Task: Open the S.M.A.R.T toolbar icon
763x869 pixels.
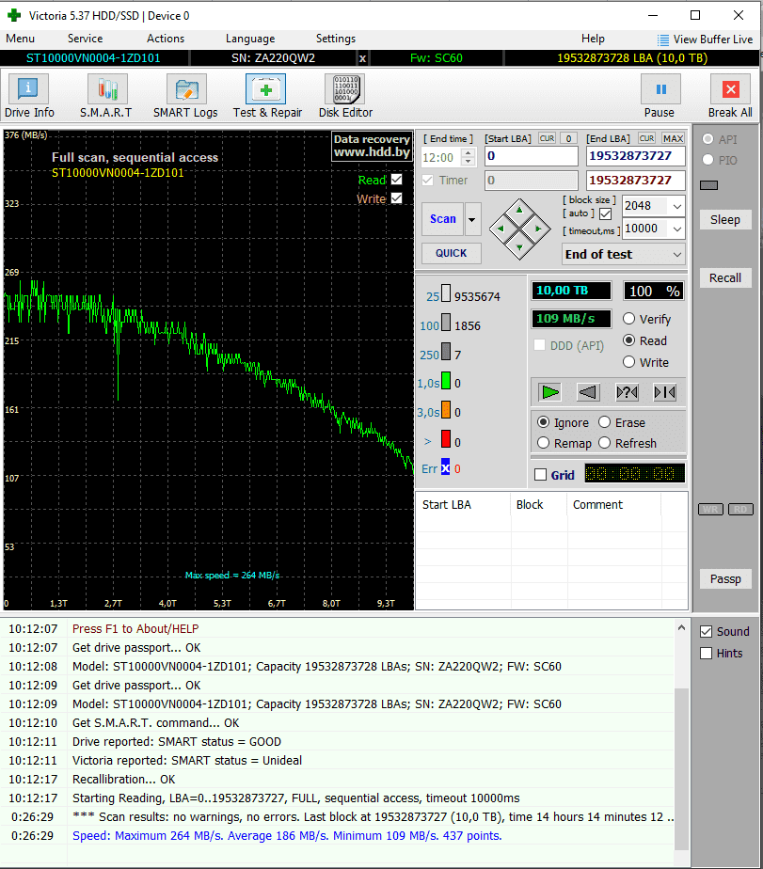Action: (x=106, y=96)
